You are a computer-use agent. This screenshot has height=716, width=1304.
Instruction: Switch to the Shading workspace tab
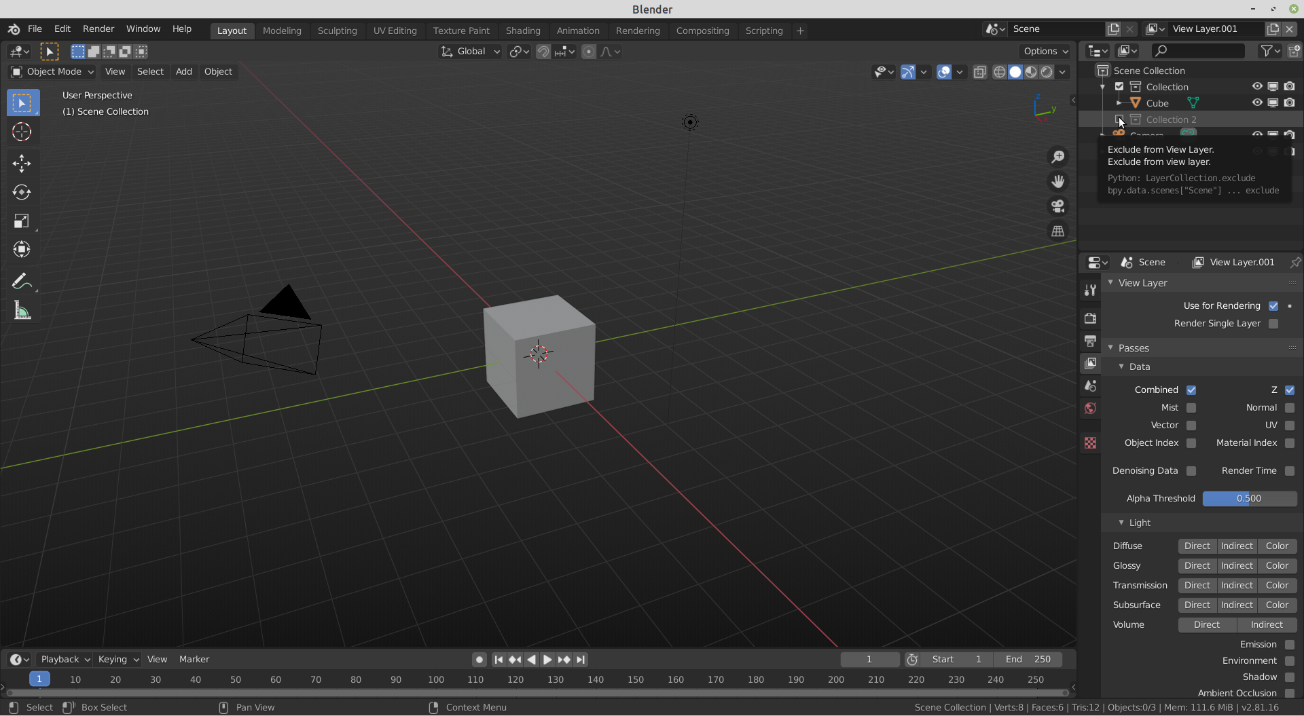(x=523, y=31)
